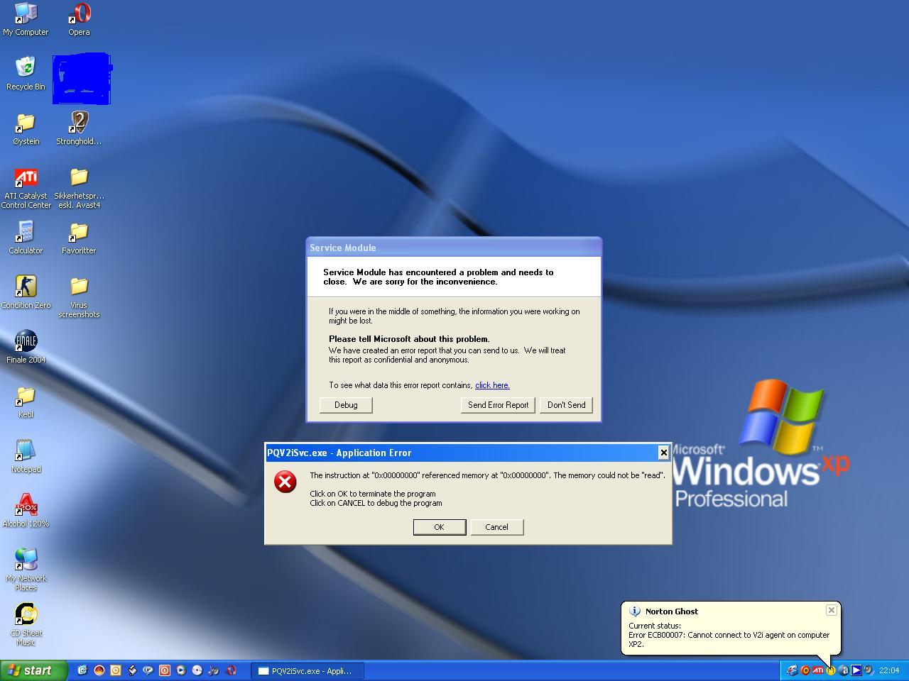
Task: Click the Norton Ghost yellow tray icon
Action: click(830, 670)
